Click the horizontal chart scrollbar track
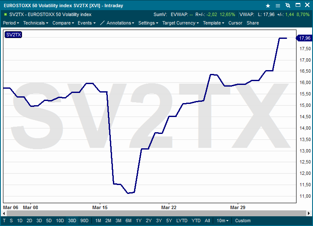The width and height of the screenshot is (313, 226). coord(156,213)
